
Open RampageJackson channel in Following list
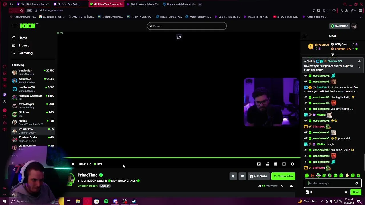click(x=33, y=97)
